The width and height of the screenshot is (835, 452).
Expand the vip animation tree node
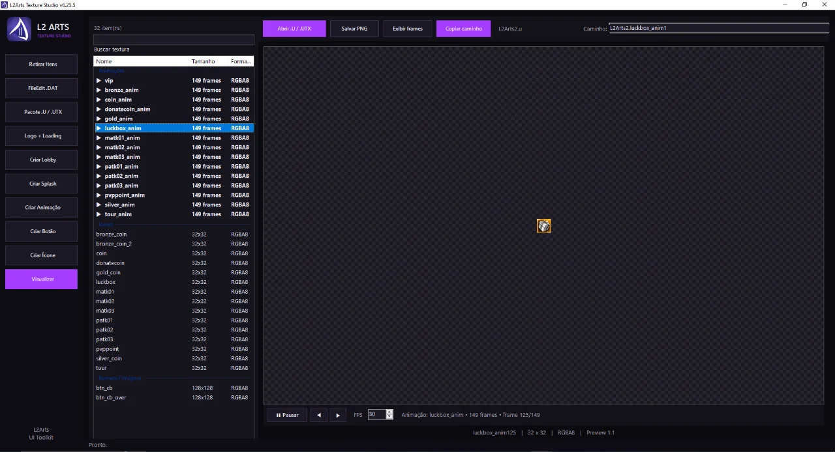point(99,81)
